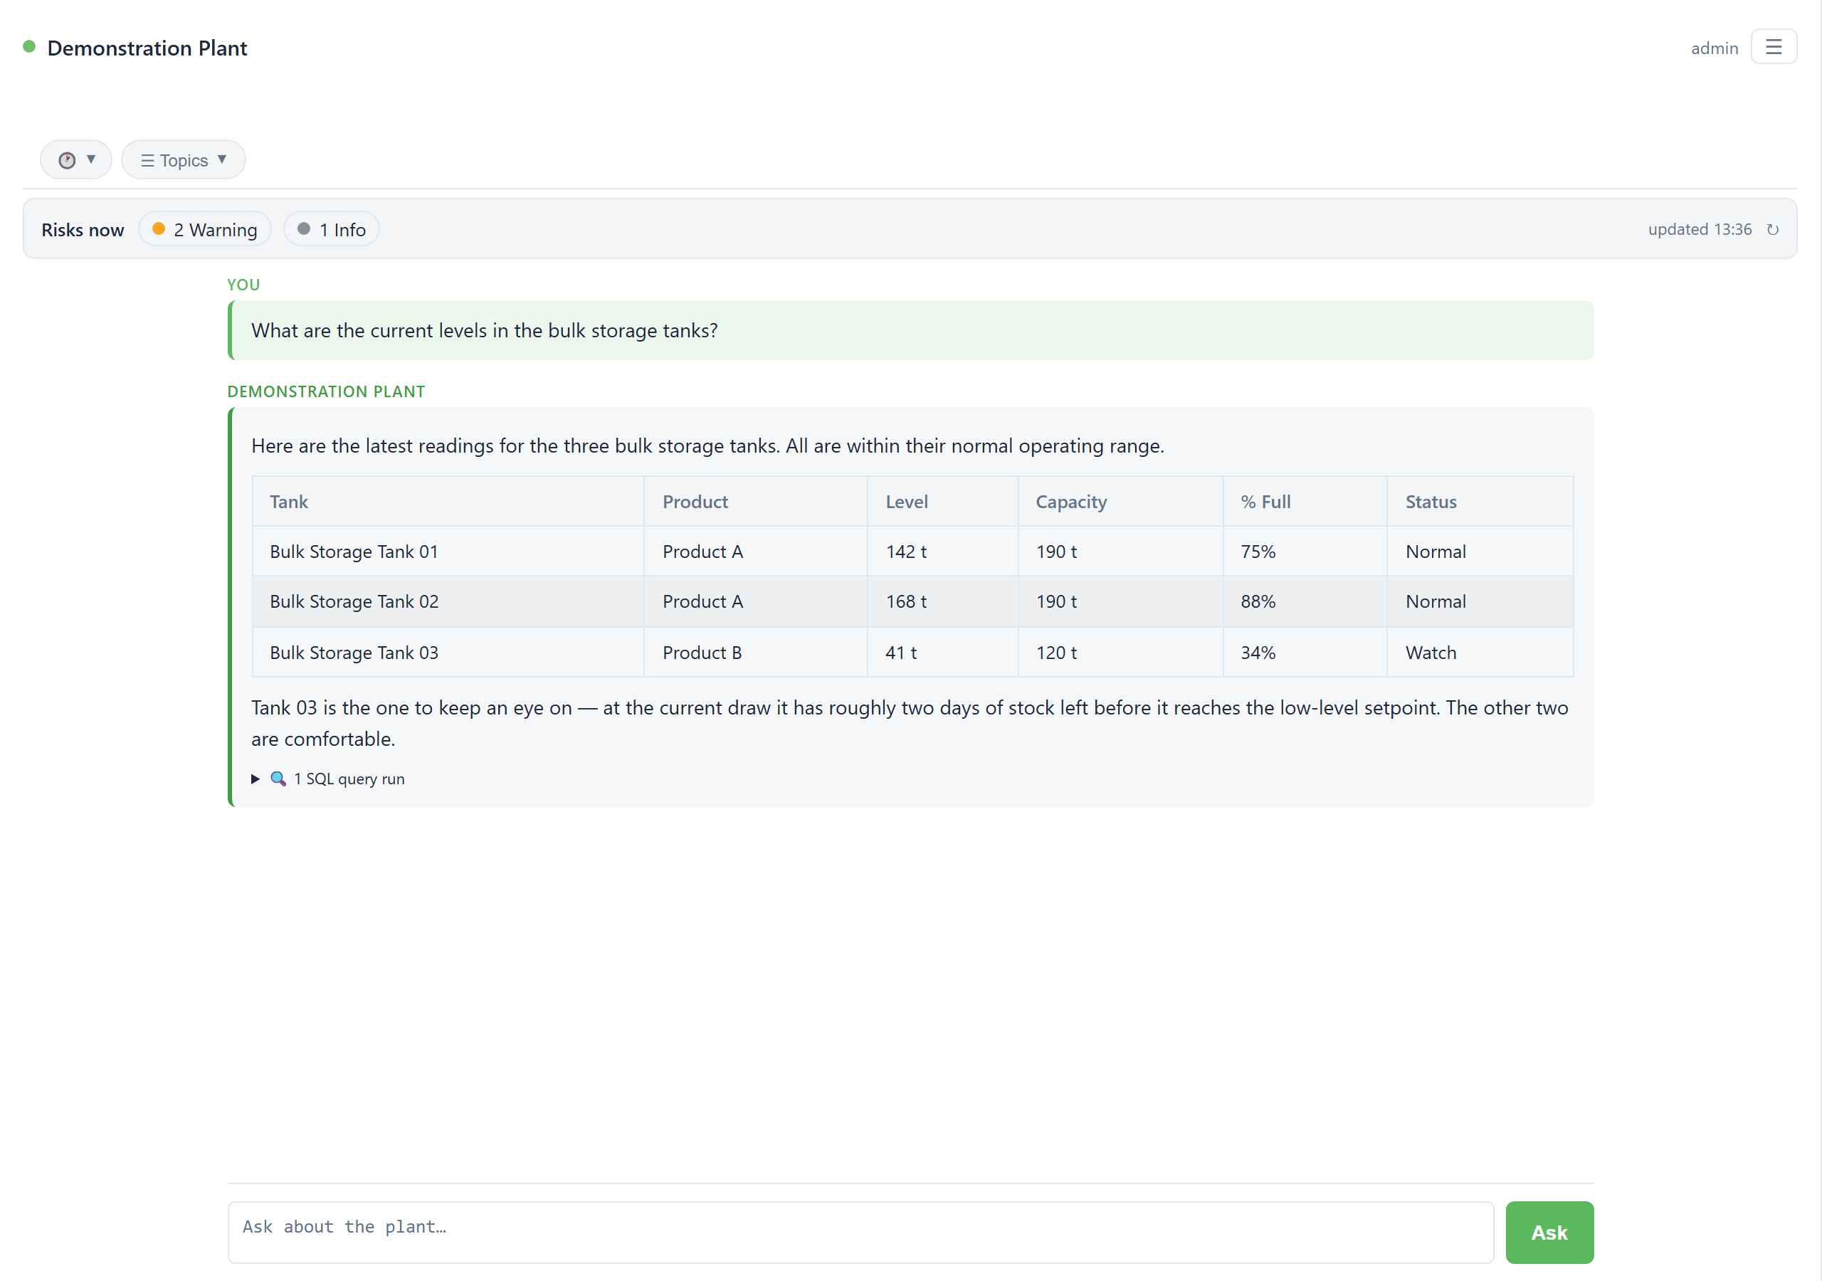The height and width of the screenshot is (1281, 1822).
Task: Click the 75% full value
Action: (x=1258, y=552)
